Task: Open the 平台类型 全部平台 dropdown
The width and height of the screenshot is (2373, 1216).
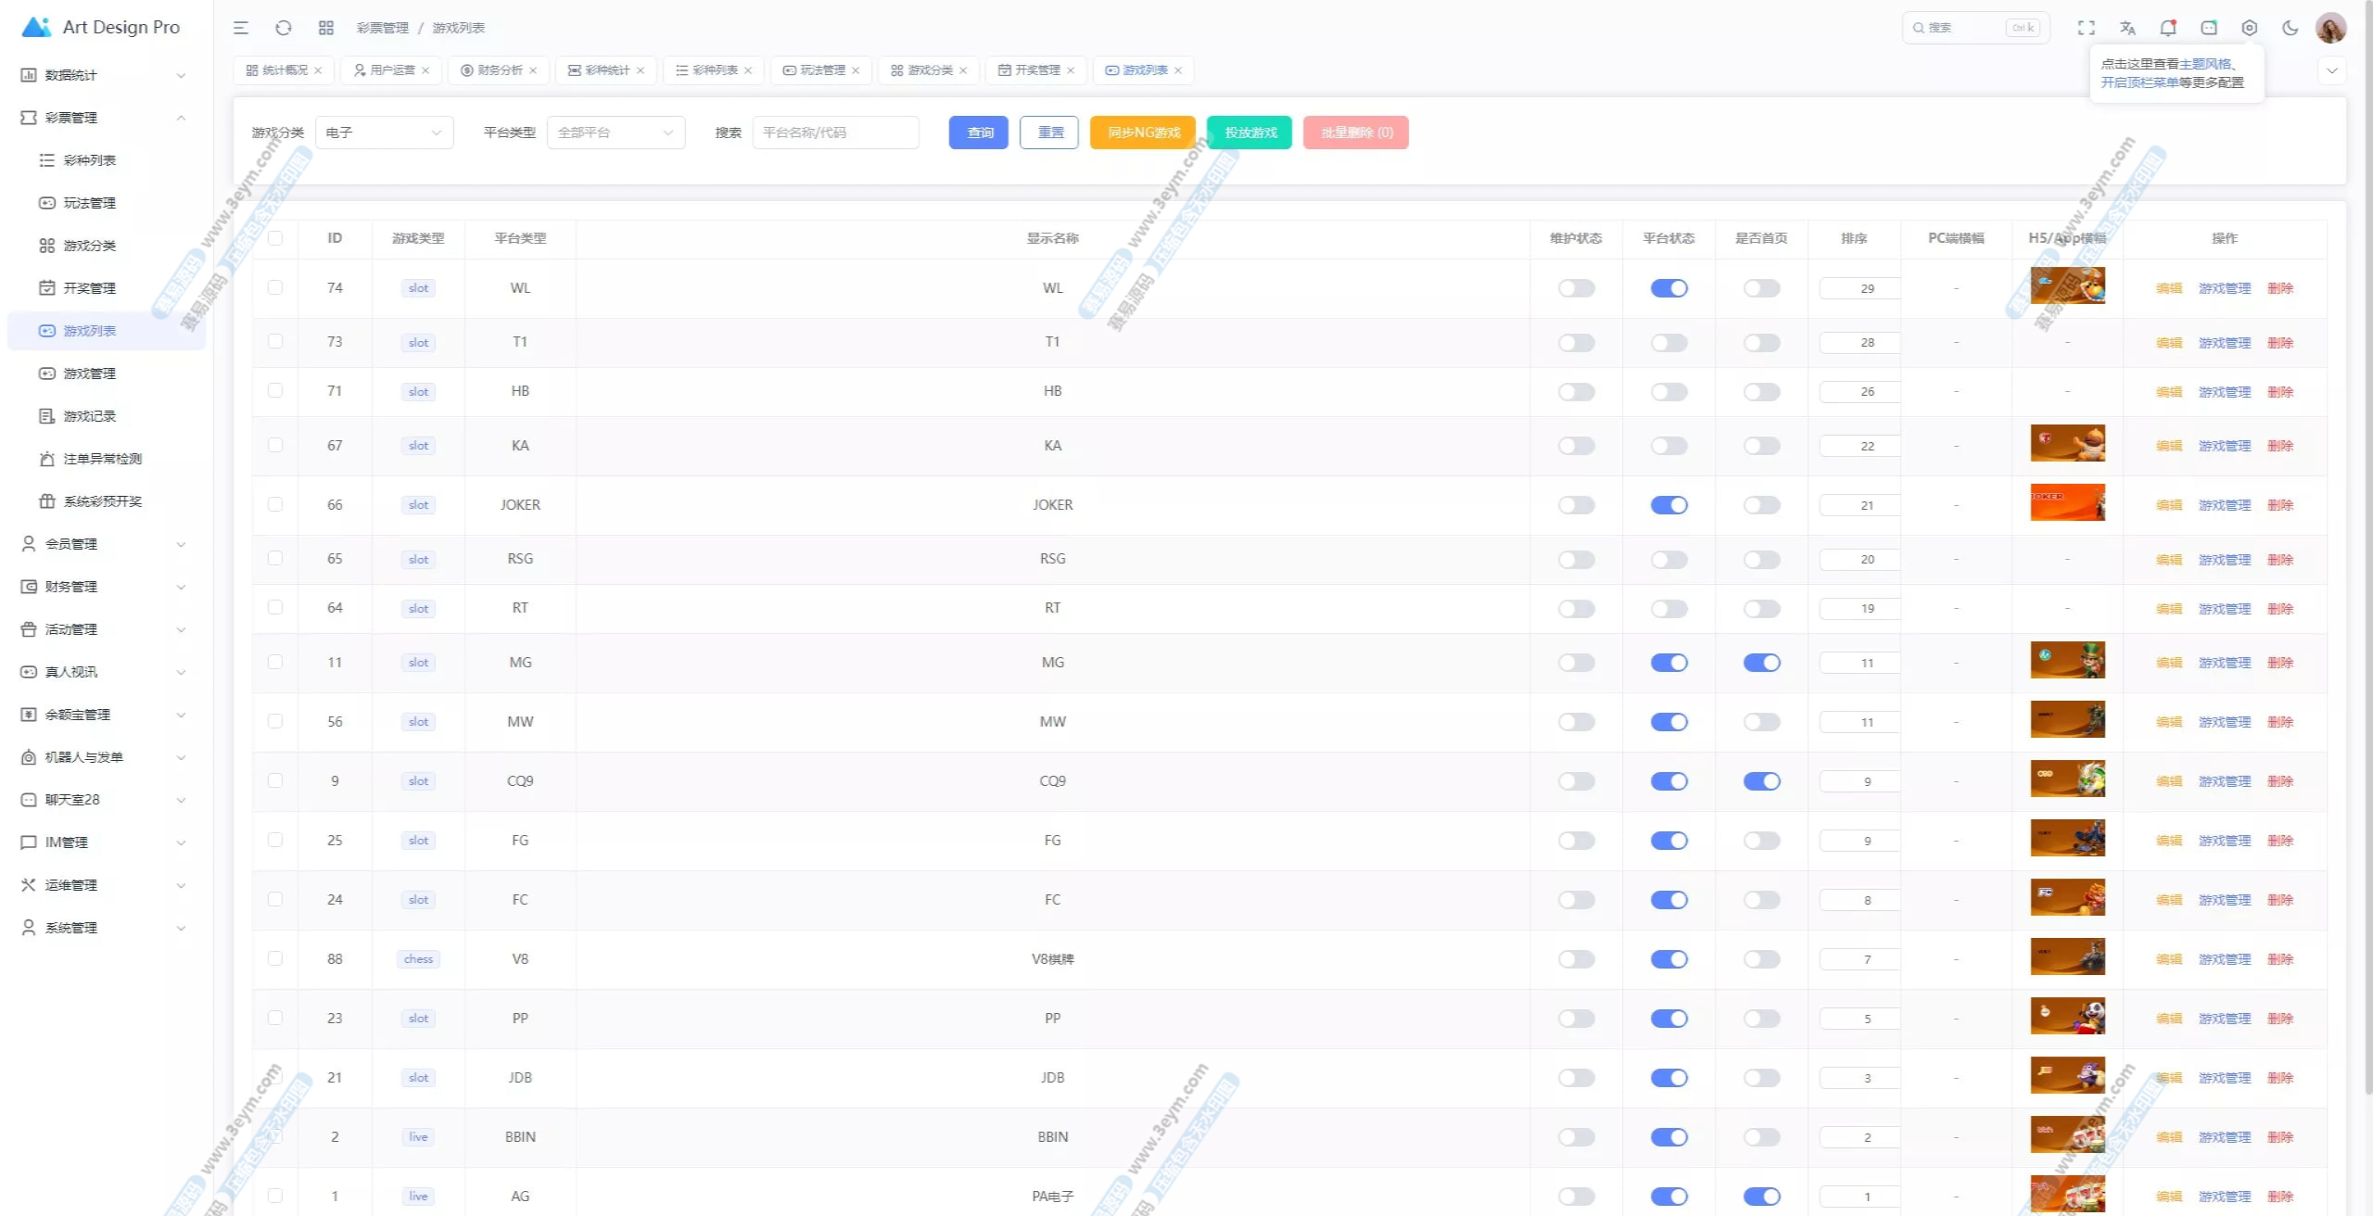Action: click(615, 133)
